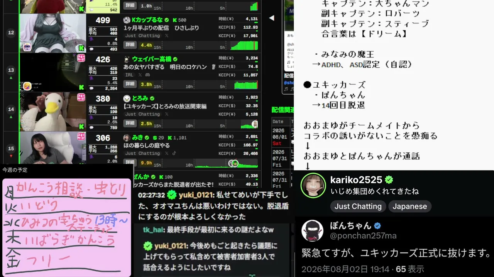Click viewer graph in the Kカップるな row
The image size is (494, 277).
pyautogui.click(x=244, y=45)
